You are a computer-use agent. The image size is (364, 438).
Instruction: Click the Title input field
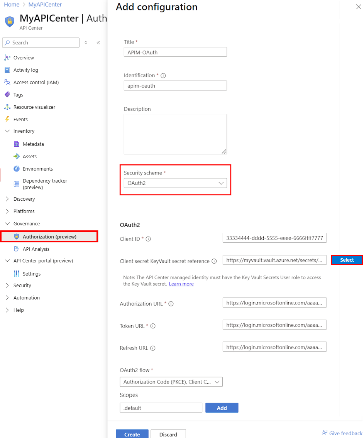pos(175,52)
